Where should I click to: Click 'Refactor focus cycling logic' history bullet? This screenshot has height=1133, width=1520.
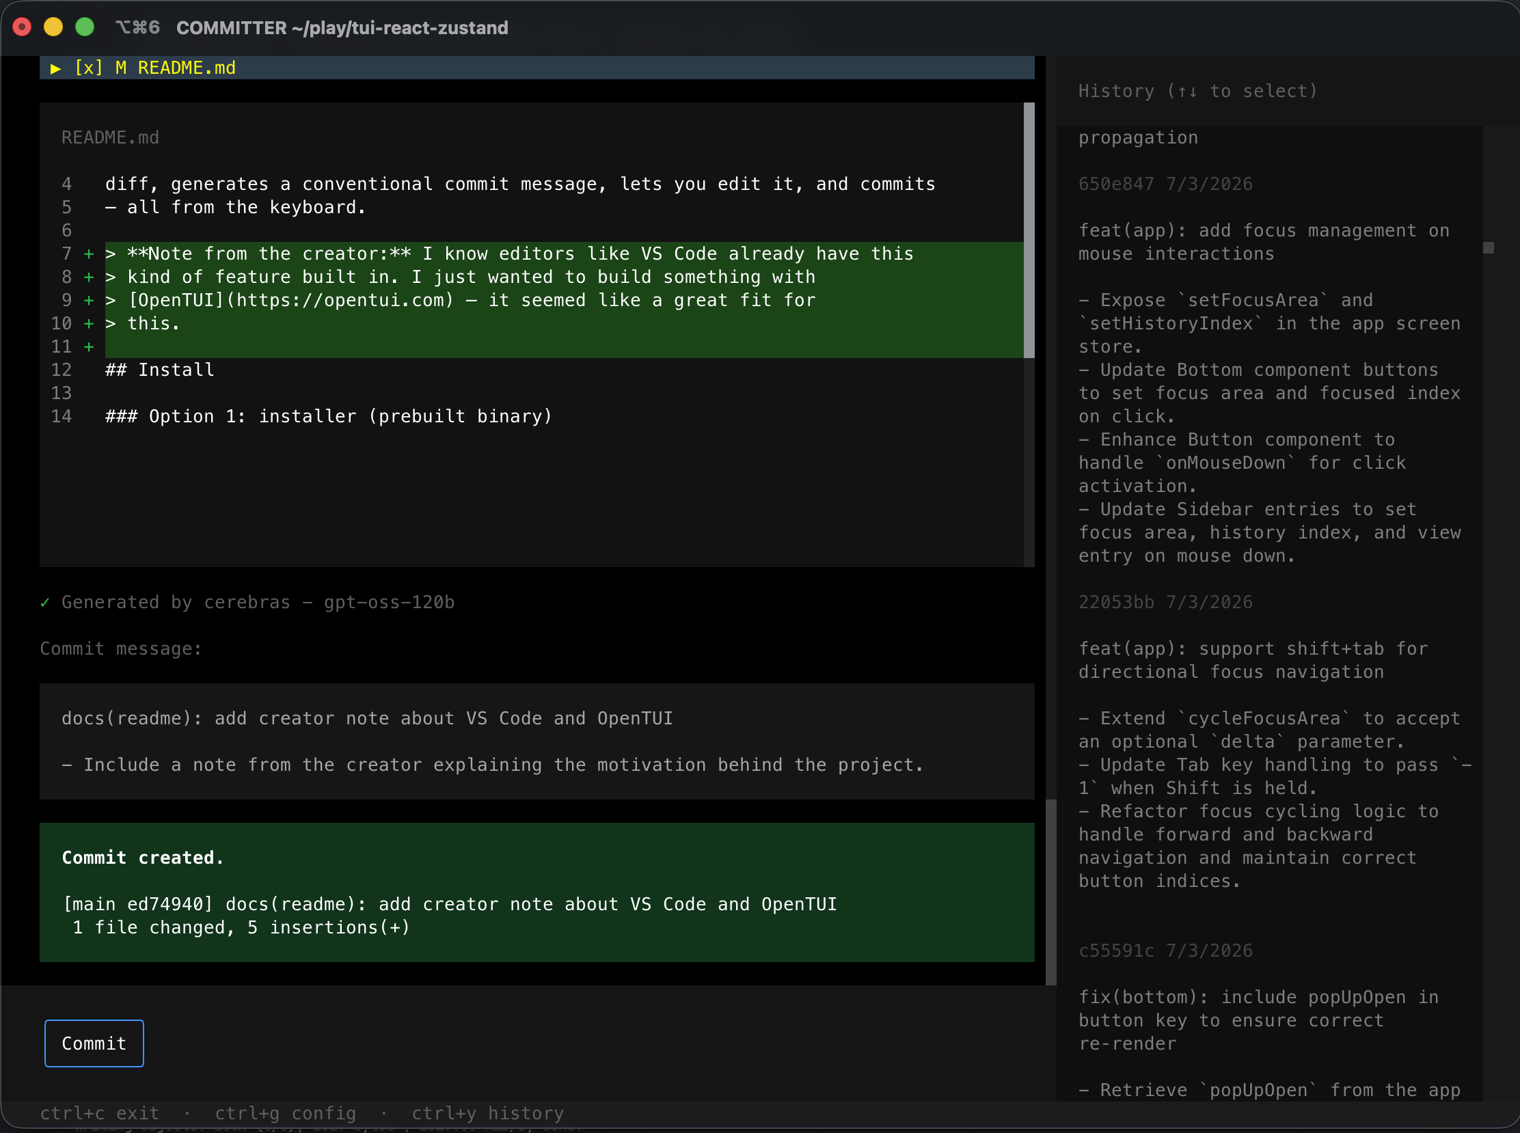point(1259,846)
